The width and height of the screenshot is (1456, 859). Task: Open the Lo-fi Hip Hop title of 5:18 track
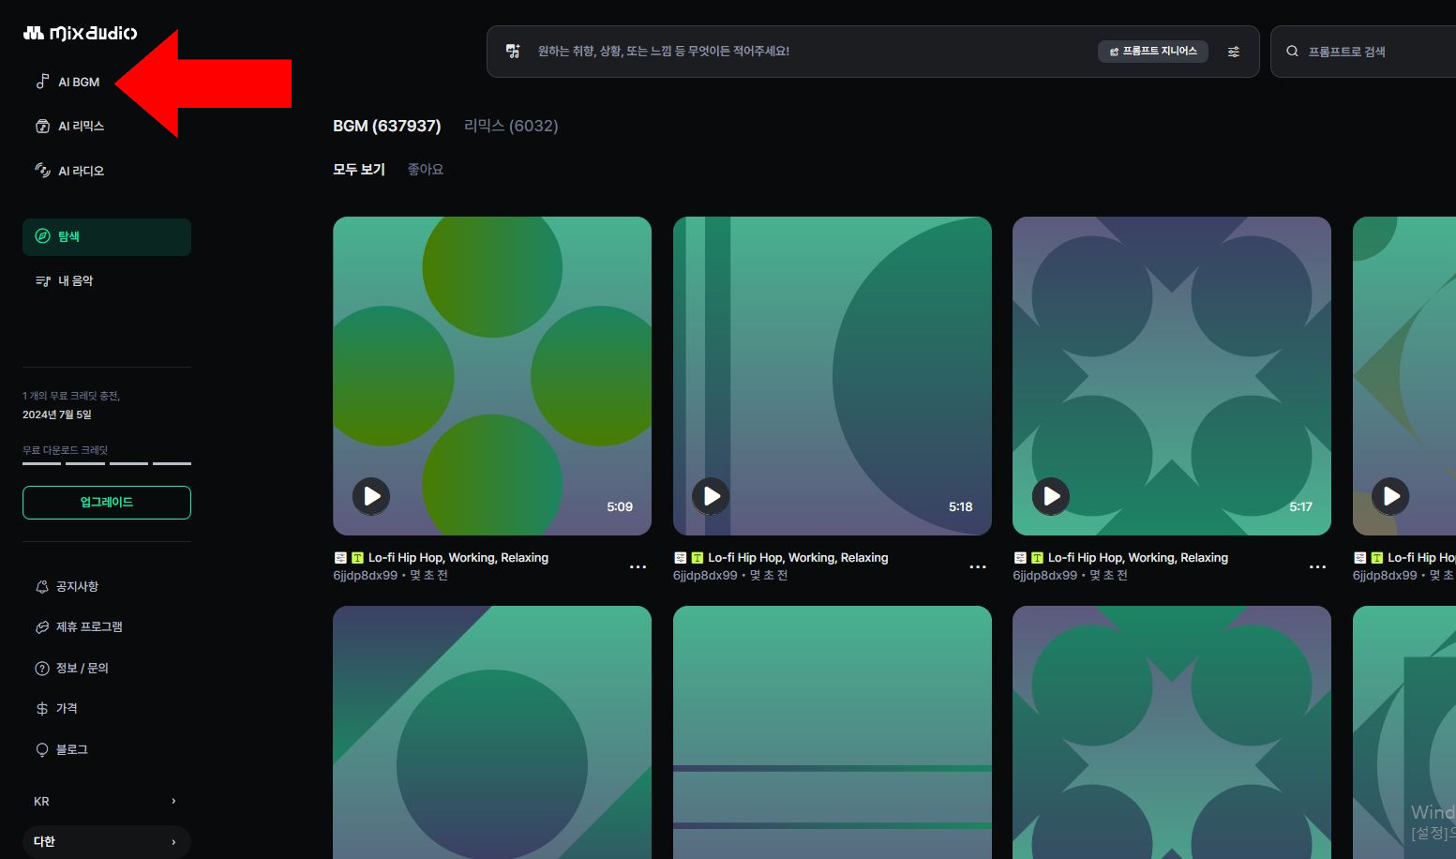tap(798, 558)
